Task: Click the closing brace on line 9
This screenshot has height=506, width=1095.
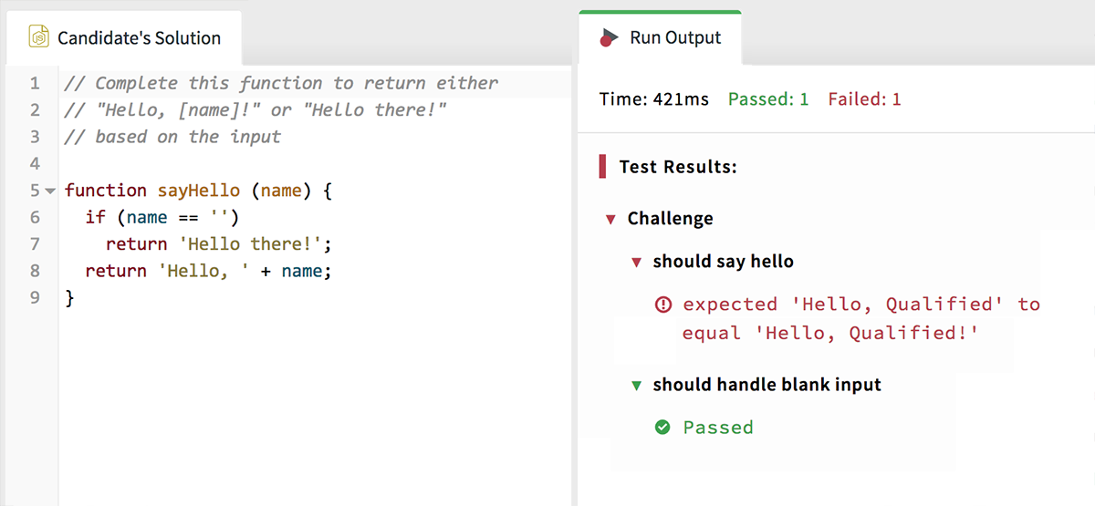Action: tap(69, 297)
